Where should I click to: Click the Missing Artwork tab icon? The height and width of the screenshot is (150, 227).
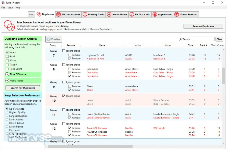point(58,14)
